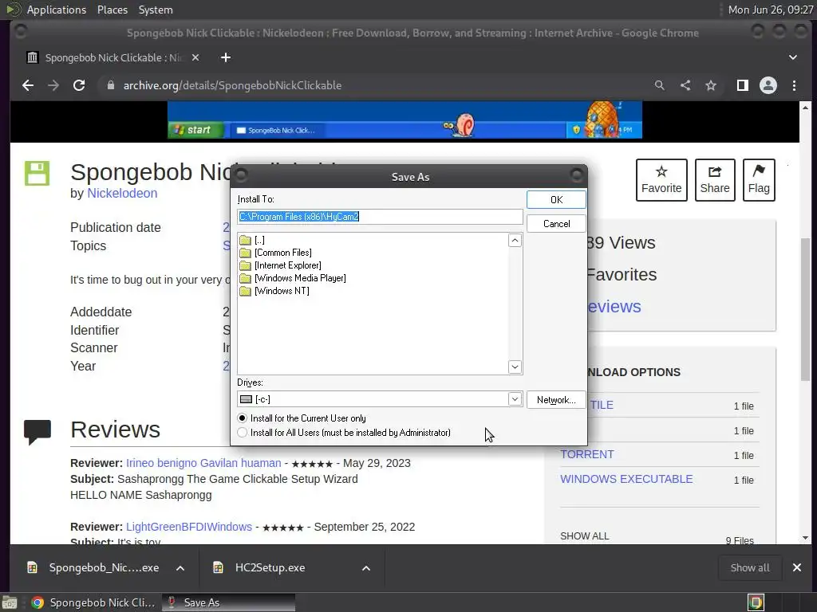Viewport: 817px width, 612px height.
Task: Open the Applications menu
Action: (x=57, y=10)
